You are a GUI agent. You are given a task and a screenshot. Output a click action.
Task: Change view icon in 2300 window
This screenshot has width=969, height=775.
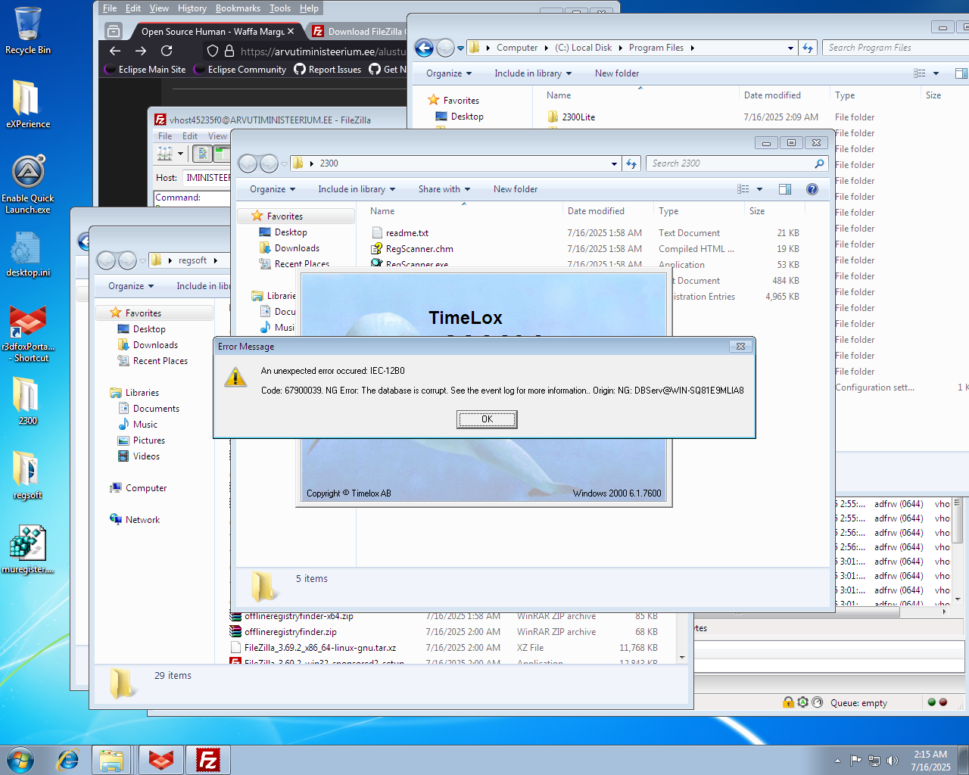pyautogui.click(x=743, y=189)
